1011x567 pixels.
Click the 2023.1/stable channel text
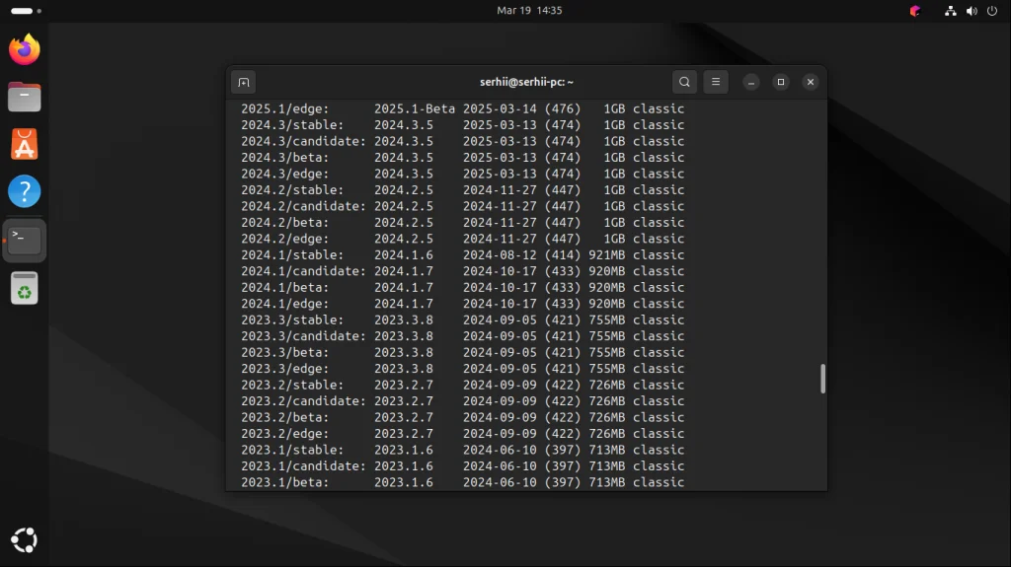292,450
